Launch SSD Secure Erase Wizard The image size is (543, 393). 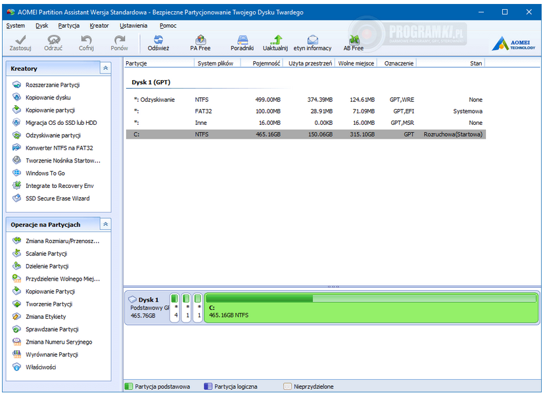click(x=57, y=198)
